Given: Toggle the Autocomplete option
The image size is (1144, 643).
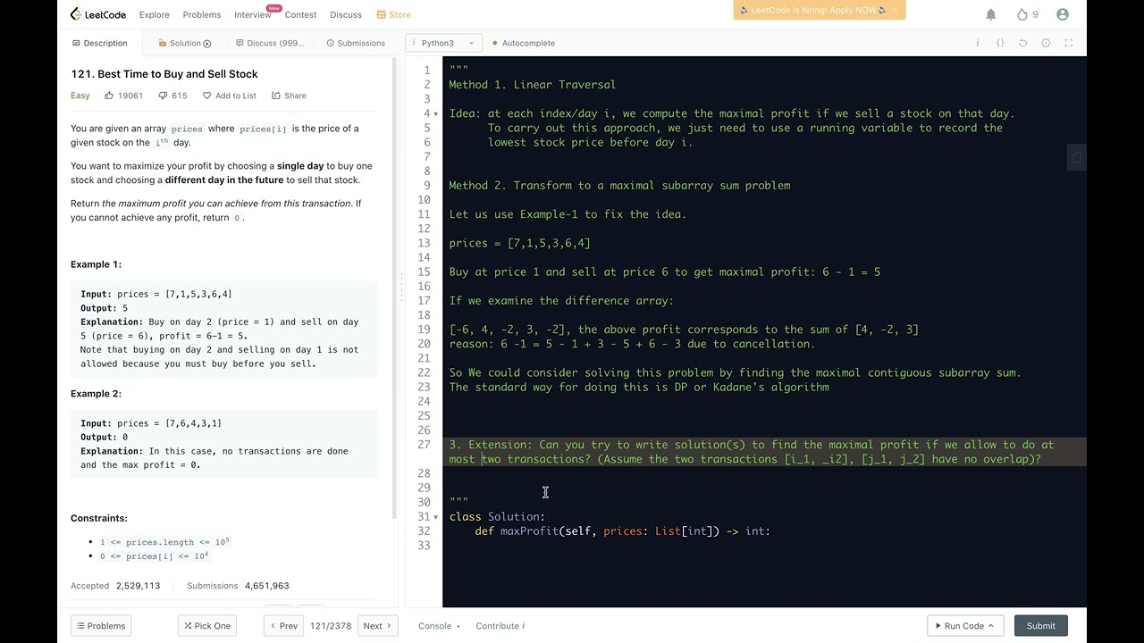Looking at the screenshot, I should pyautogui.click(x=523, y=43).
